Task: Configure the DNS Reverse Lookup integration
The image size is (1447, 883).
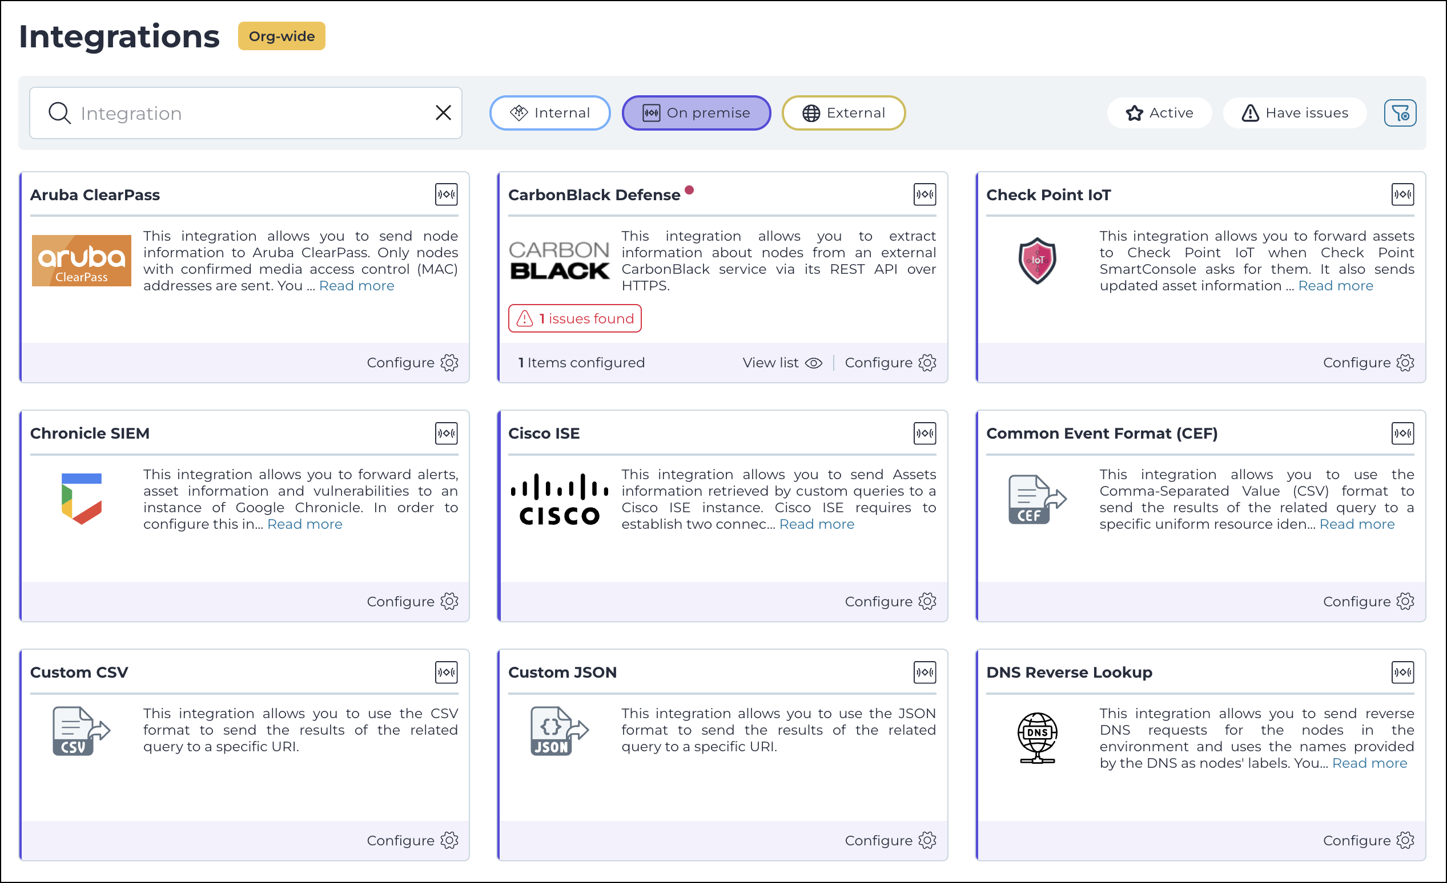Action: tap(1368, 840)
